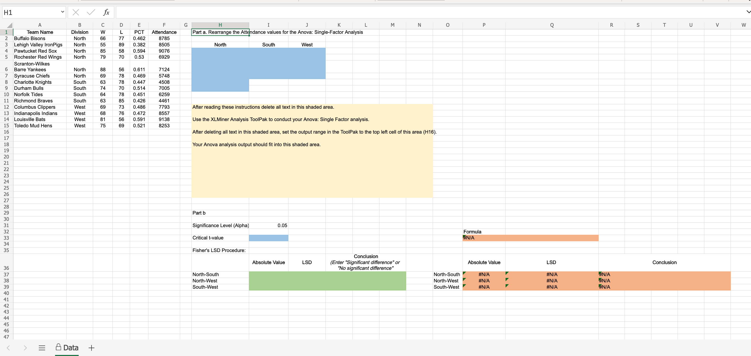
Task: Open the sheet list with the hamburger icon
Action: [42, 348]
